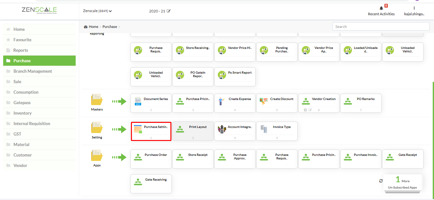Image resolution: width=434 pixels, height=200 pixels.
Task: Open the Create Discount tile
Action: coord(277,103)
